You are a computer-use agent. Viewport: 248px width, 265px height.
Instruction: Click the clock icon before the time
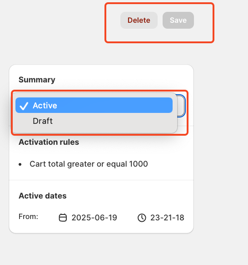point(142,218)
